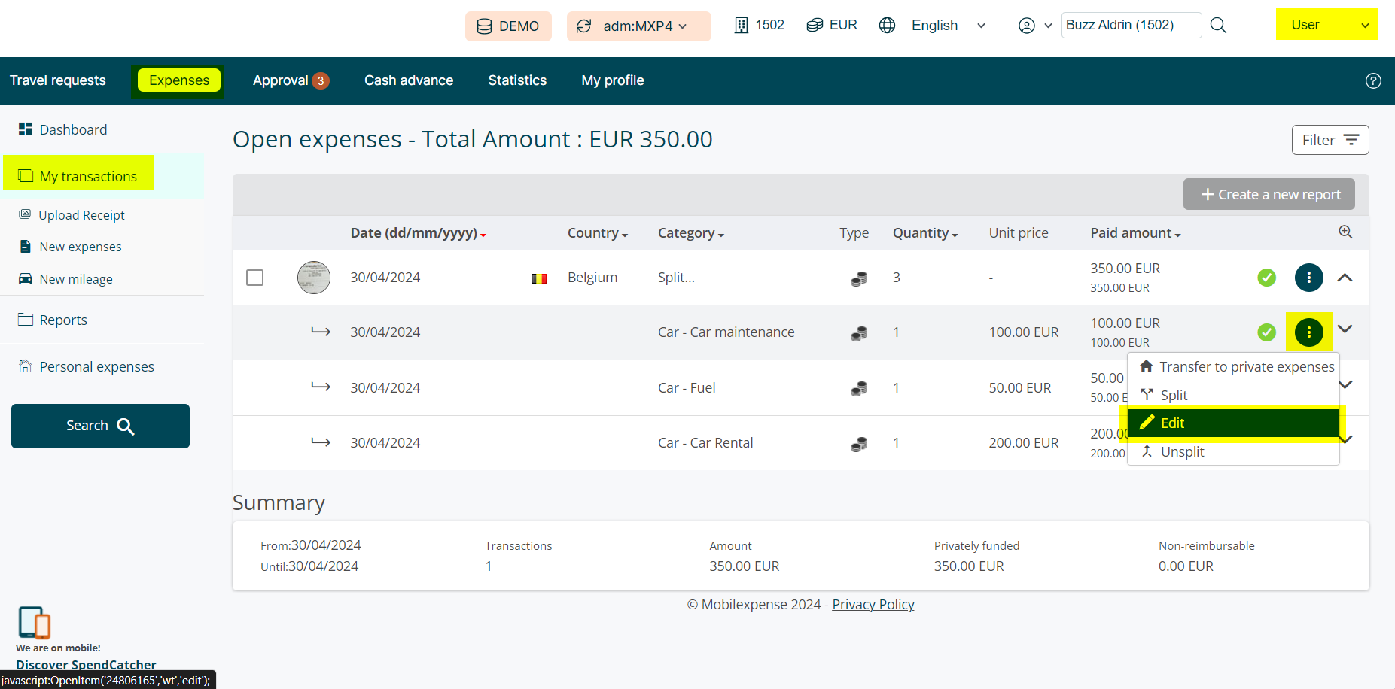Collapse the Belgium split expense row
The height and width of the screenshot is (689, 1395).
(x=1345, y=278)
